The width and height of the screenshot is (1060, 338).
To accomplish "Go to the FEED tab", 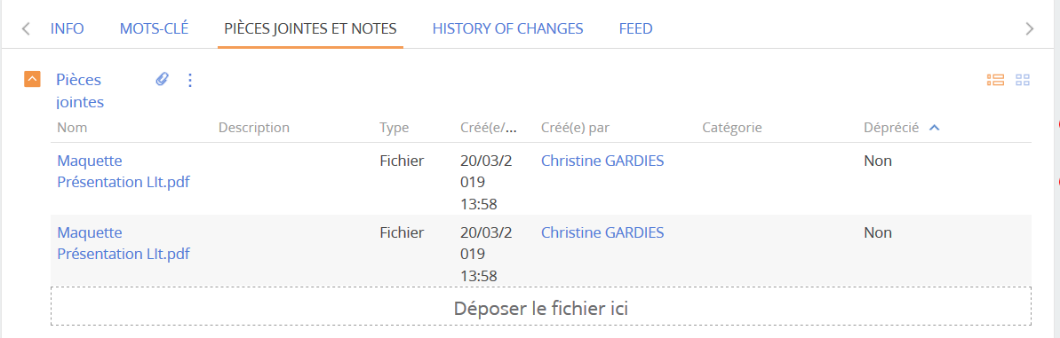I will tap(635, 28).
